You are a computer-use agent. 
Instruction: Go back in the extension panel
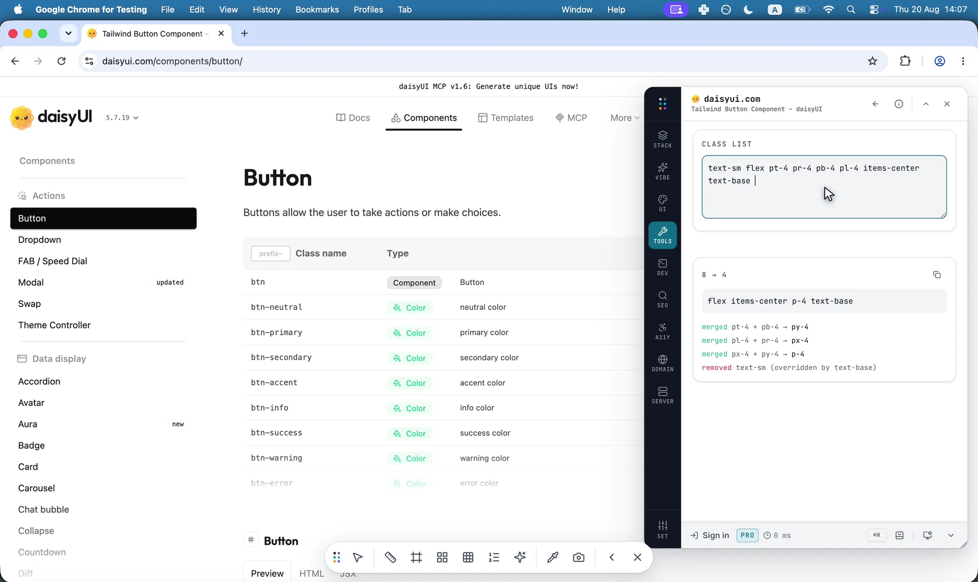[875, 104]
